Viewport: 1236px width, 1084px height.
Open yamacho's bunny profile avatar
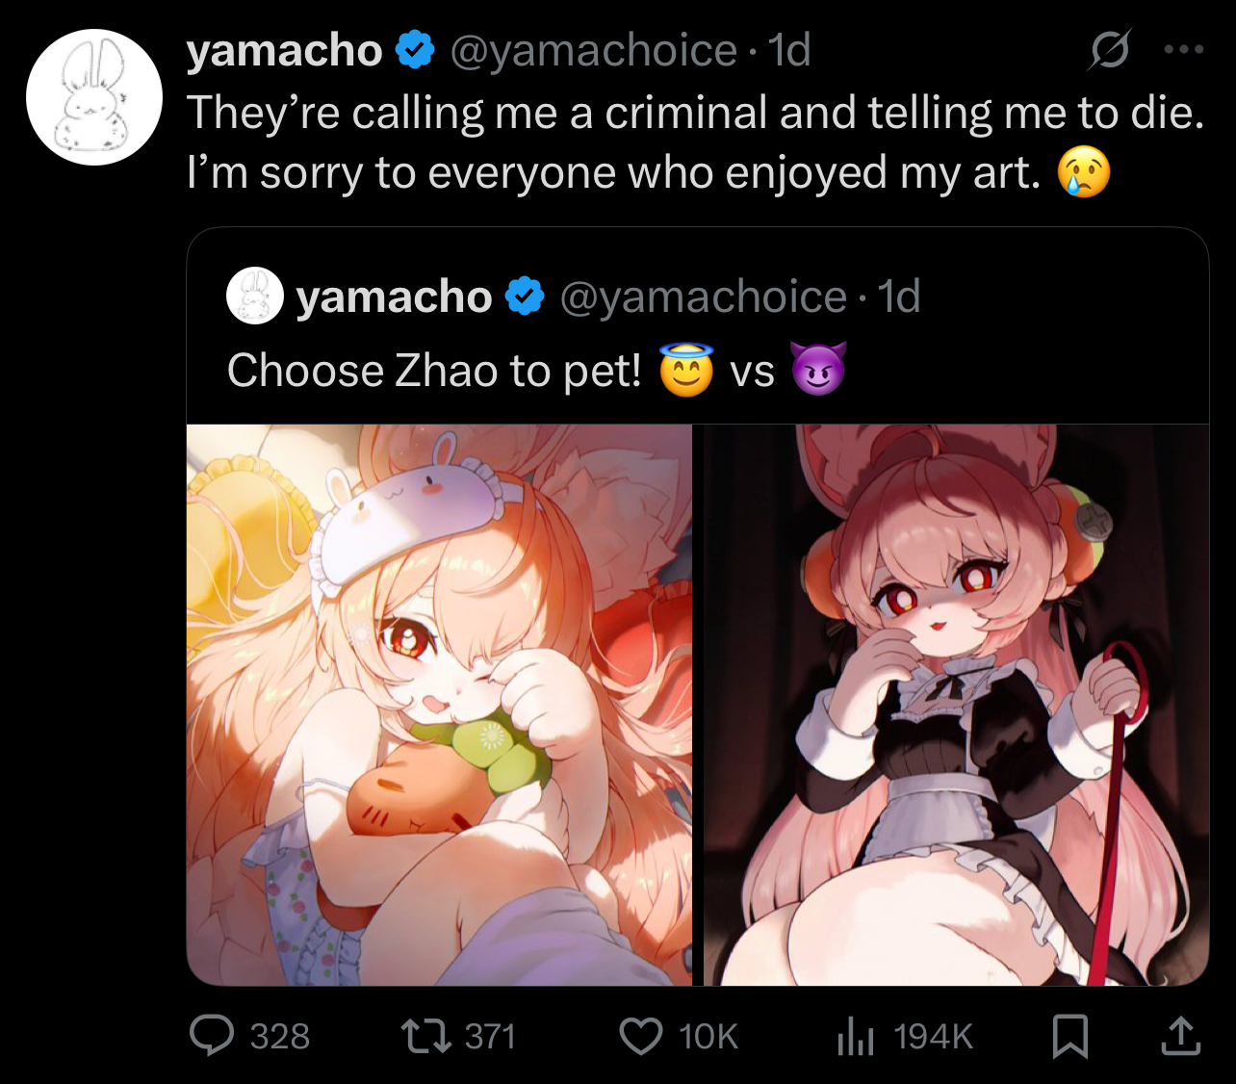(x=94, y=97)
